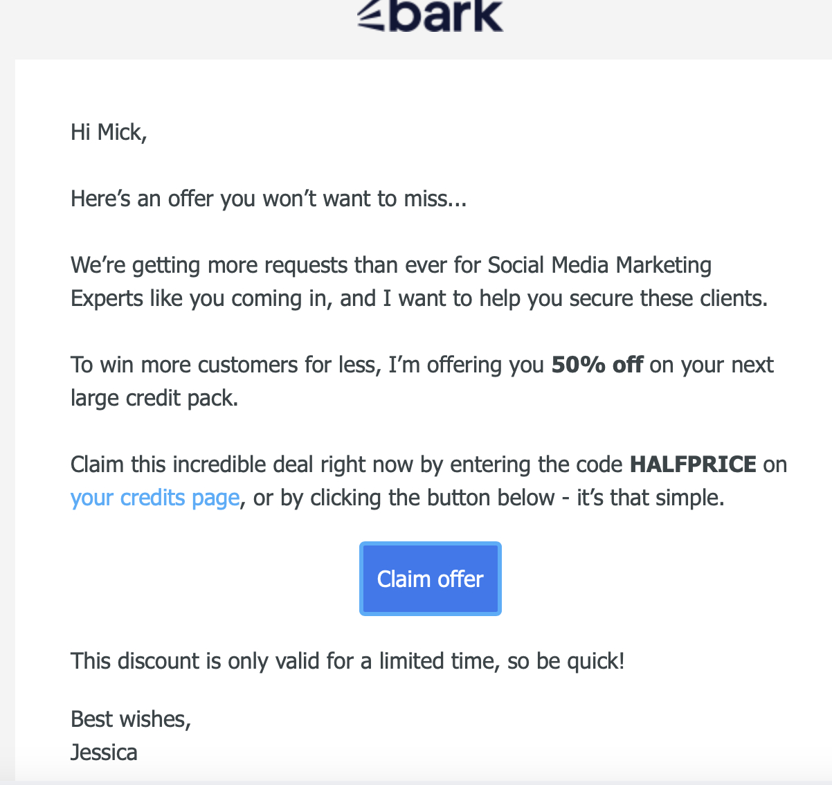Click the gray header background beside the logo
Viewport: 832px width, 785px height.
138,28
